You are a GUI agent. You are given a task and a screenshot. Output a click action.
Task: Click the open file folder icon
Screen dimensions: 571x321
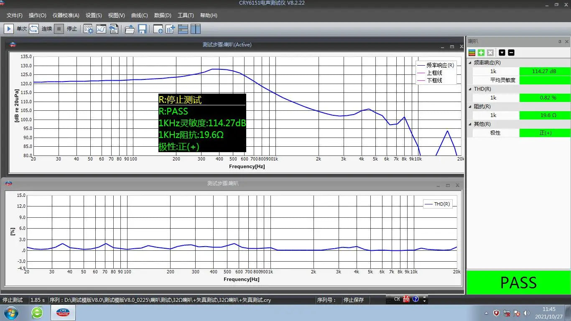click(x=130, y=29)
